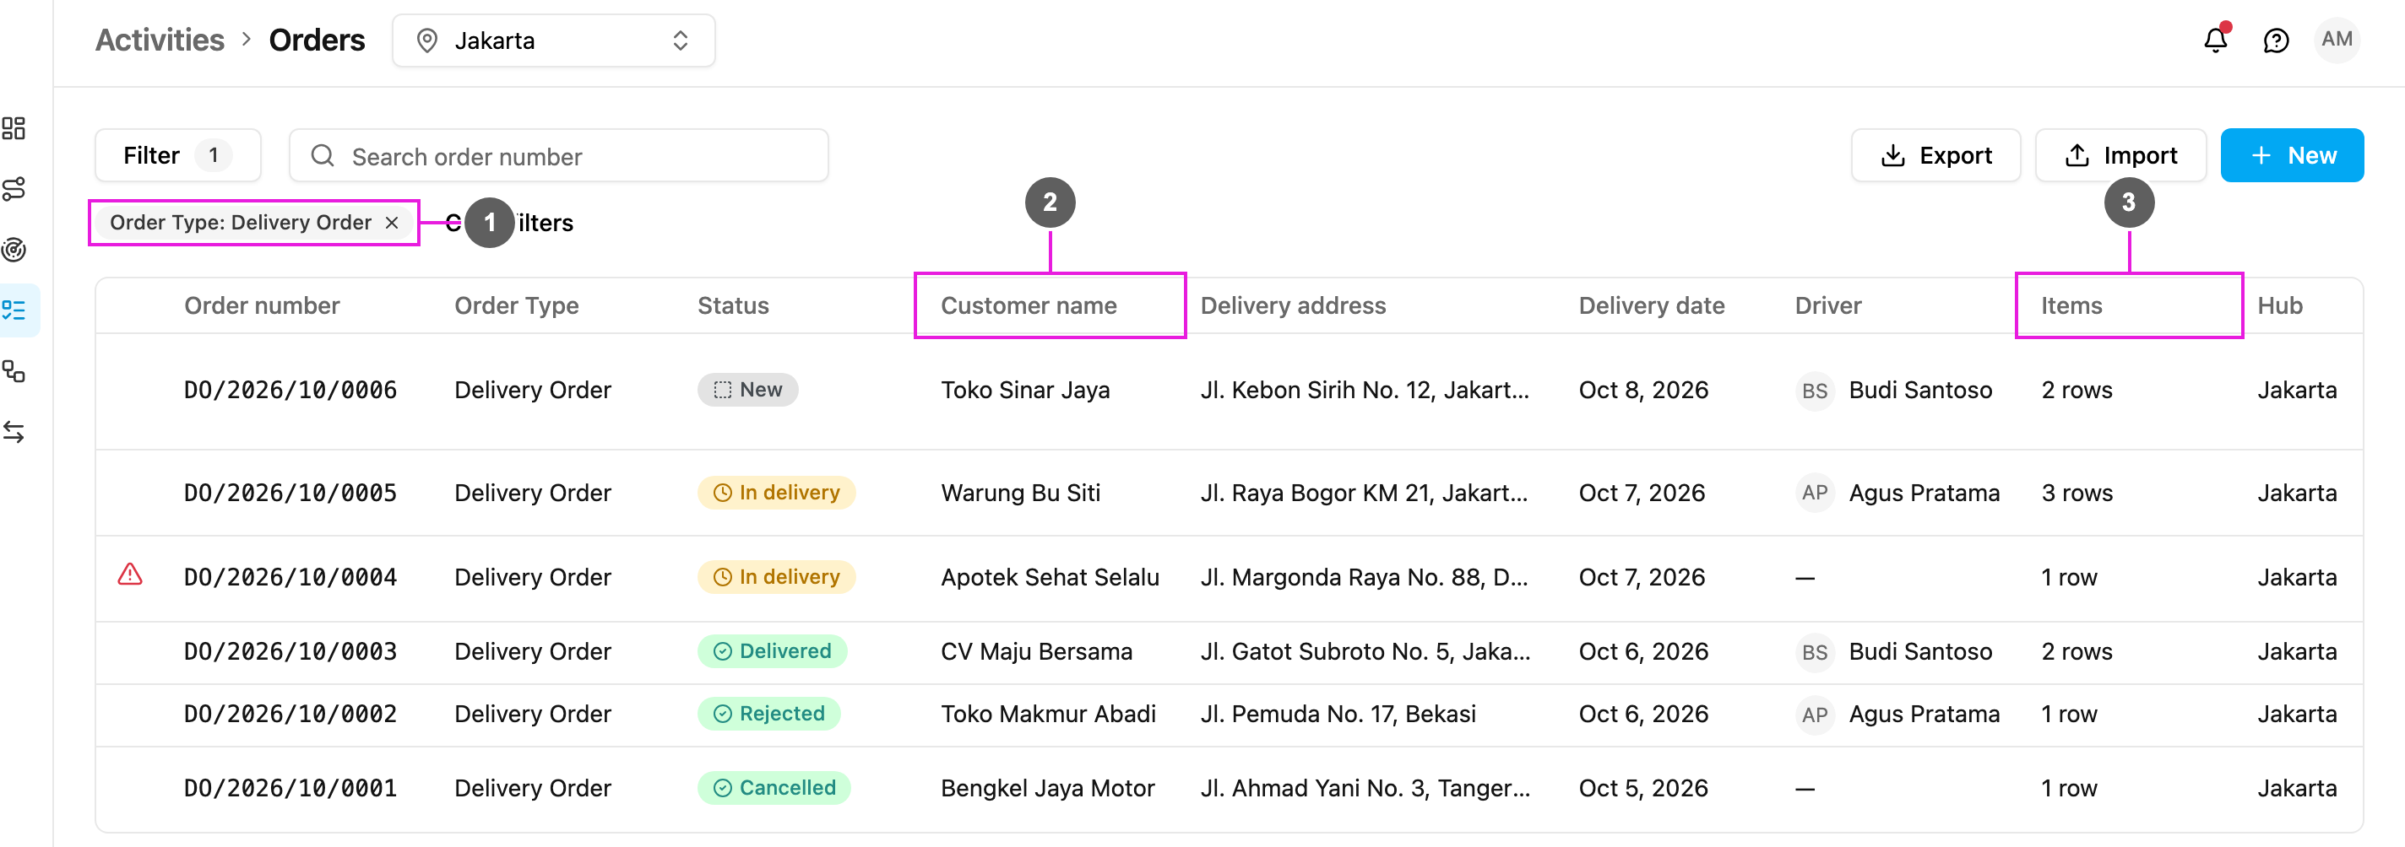Click the Items column header
This screenshot has height=847, width=2405.
(x=2071, y=306)
